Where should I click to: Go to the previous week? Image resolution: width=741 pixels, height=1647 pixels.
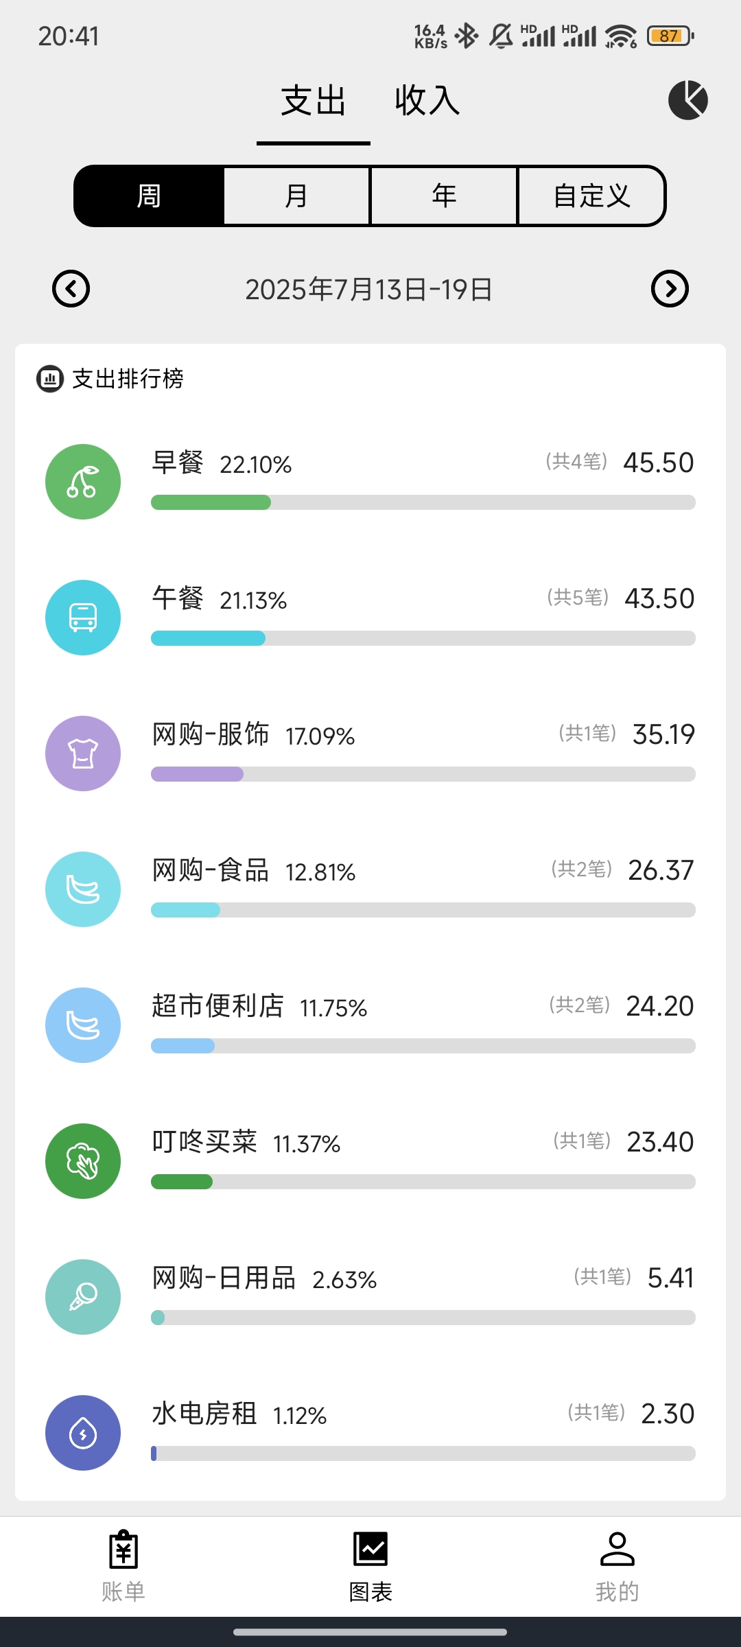[71, 289]
